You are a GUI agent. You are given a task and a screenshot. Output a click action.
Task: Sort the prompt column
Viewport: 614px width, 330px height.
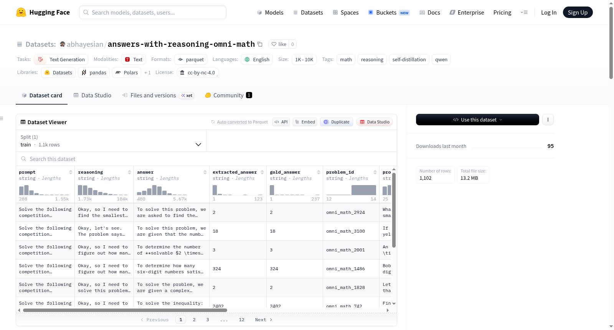pyautogui.click(x=71, y=172)
